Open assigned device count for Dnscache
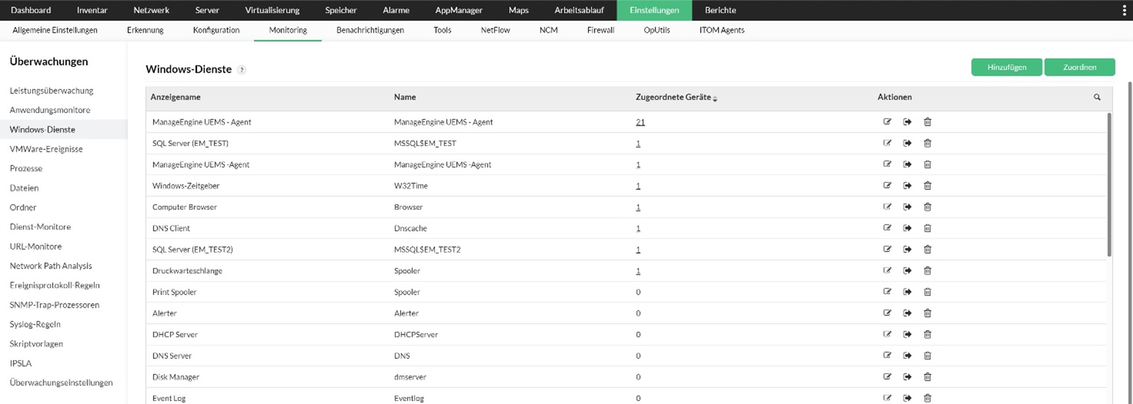 tap(638, 228)
